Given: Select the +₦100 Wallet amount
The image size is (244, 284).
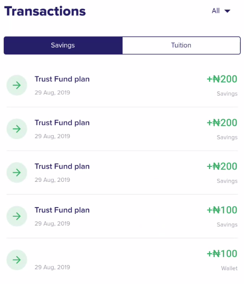Looking at the screenshot, I should pyautogui.click(x=222, y=254).
